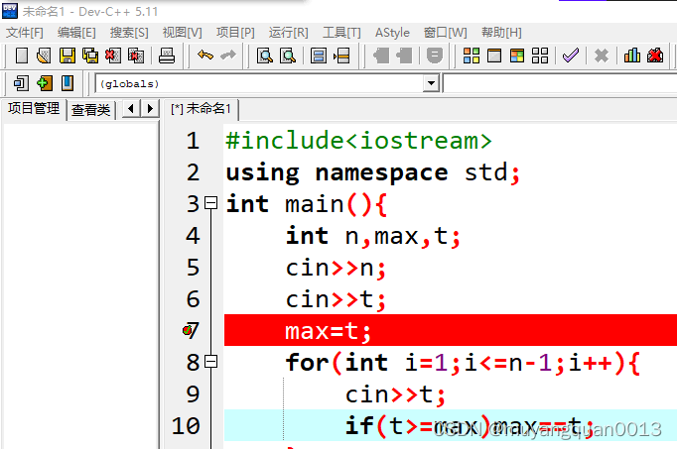Click the Toggle bookmark icon
Screen dimensions: 677x449
pos(68,83)
